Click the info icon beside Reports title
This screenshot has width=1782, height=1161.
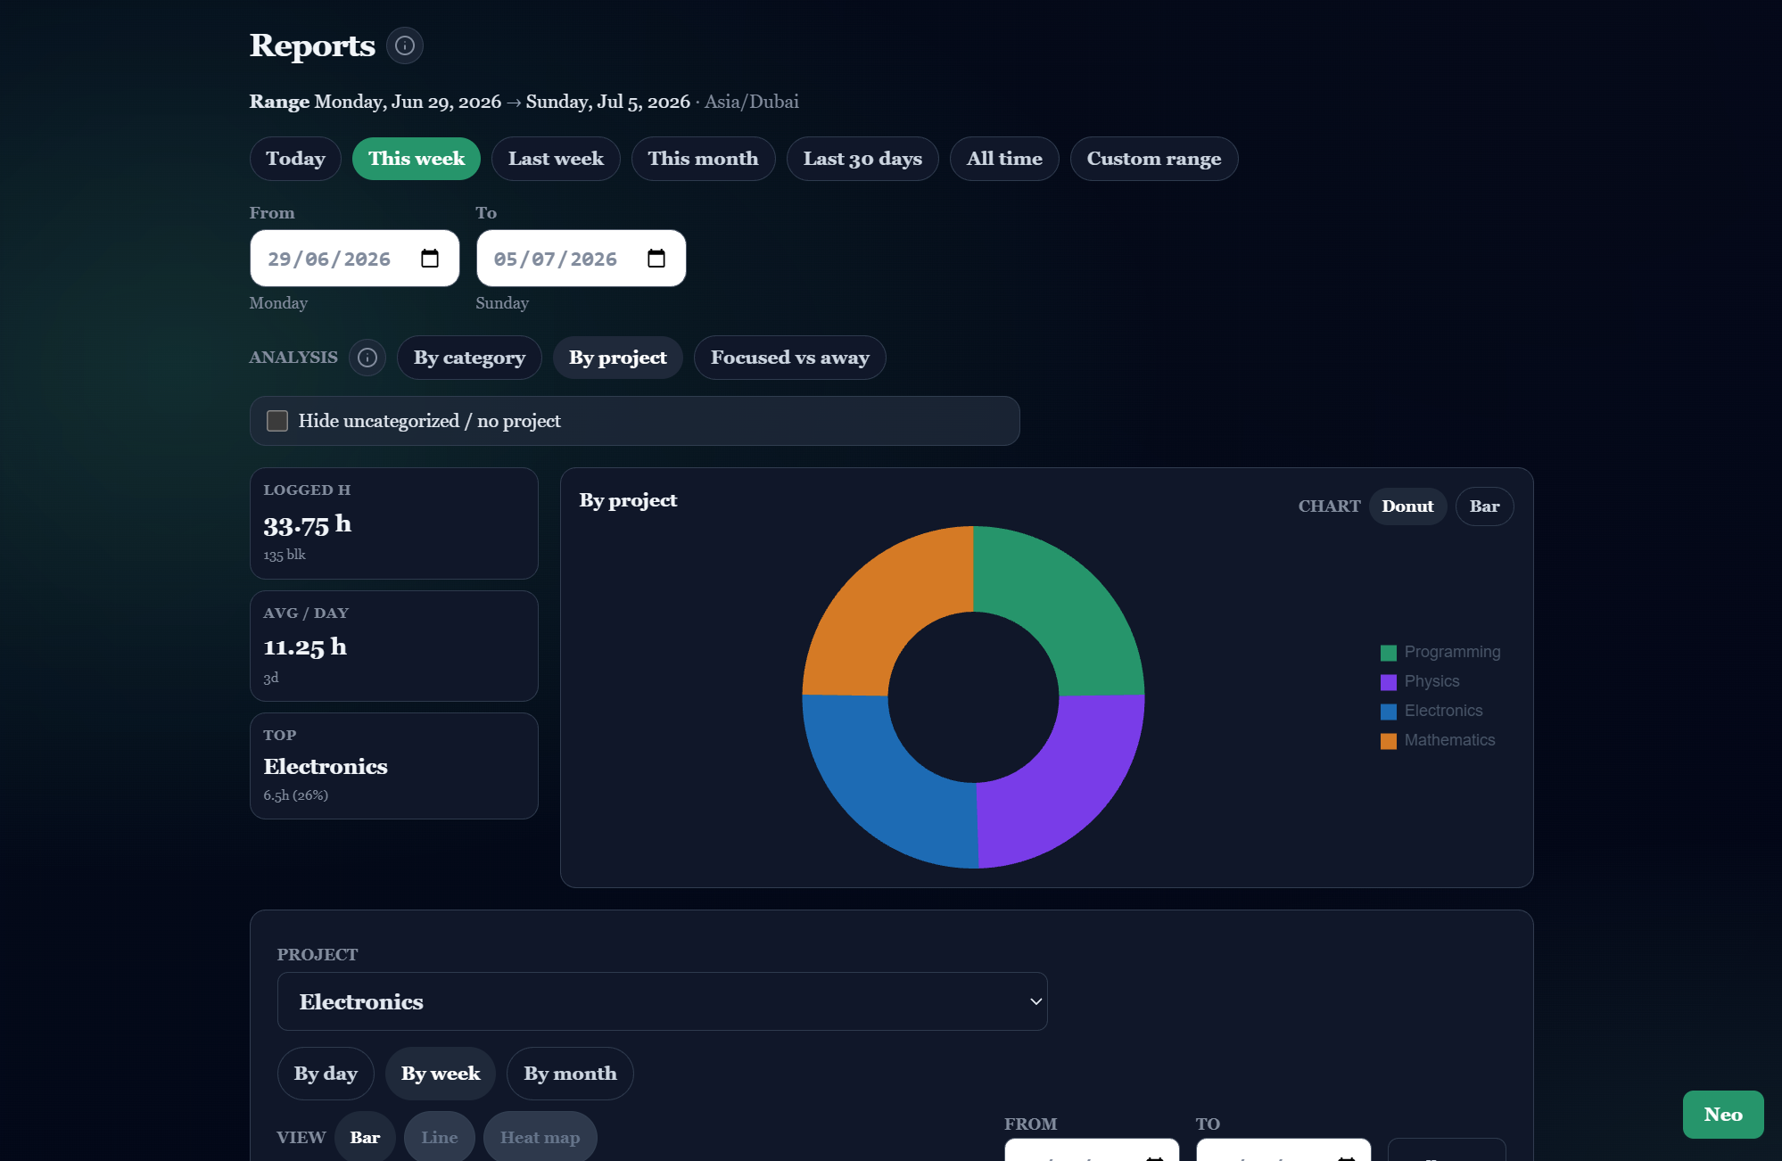(x=405, y=45)
